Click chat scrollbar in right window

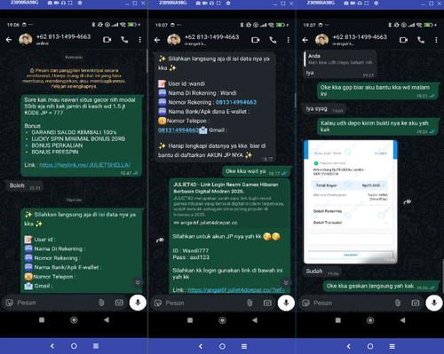pyautogui.click(x=443, y=275)
